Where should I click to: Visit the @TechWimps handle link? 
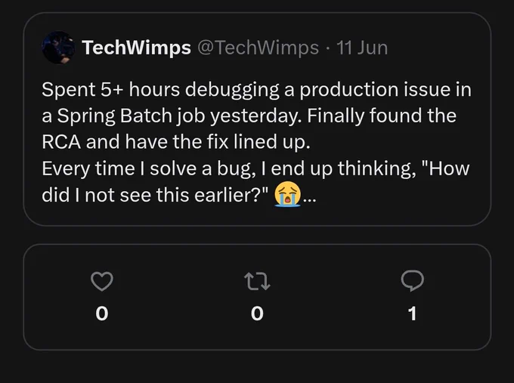(258, 48)
